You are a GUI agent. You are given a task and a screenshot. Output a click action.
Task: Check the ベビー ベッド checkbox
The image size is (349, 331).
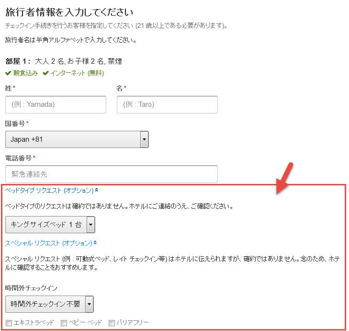click(64, 323)
